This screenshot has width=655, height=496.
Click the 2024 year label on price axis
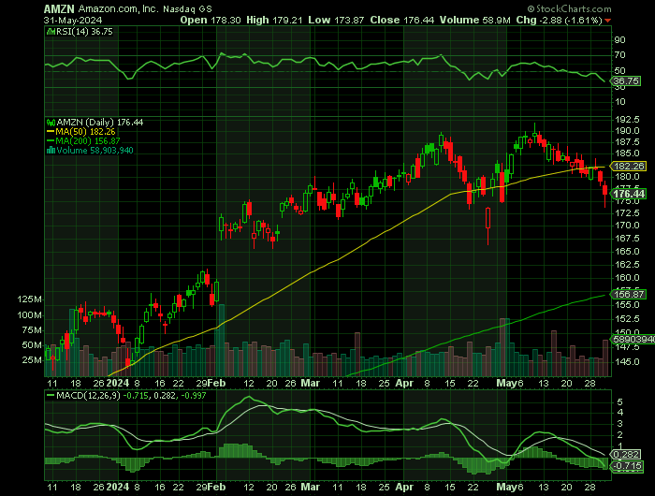[x=118, y=383]
